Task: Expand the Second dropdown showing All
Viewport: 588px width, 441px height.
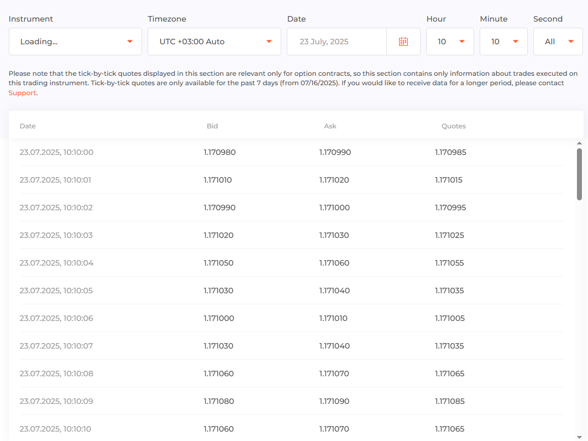Action: click(557, 41)
